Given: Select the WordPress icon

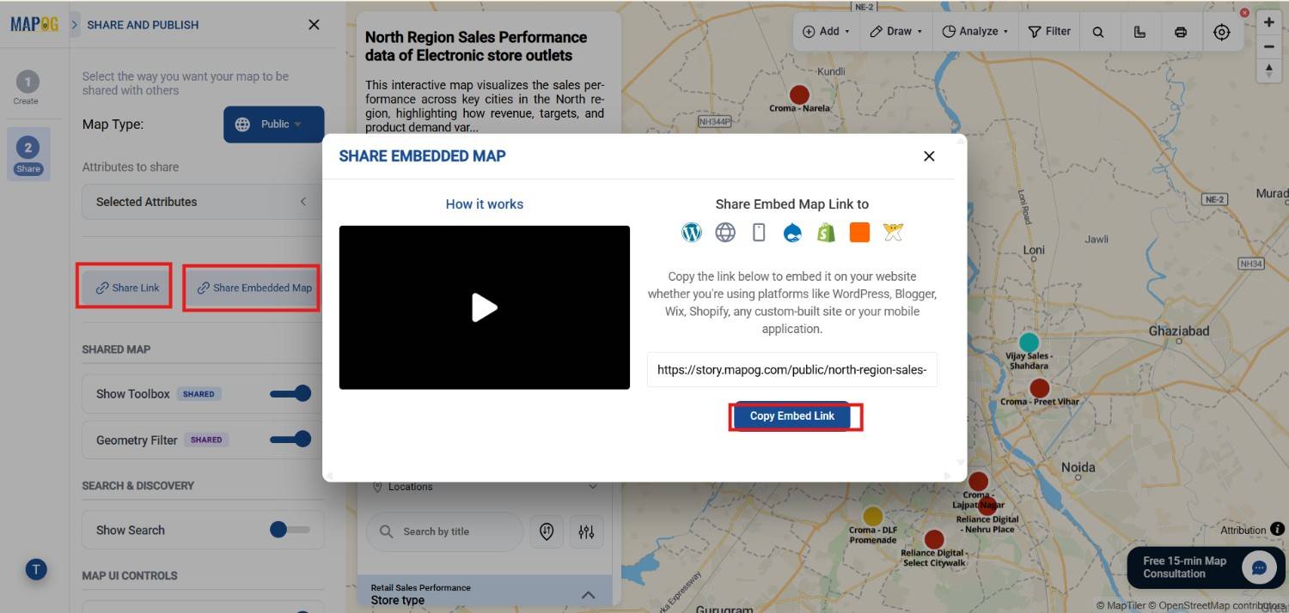Looking at the screenshot, I should [x=692, y=233].
